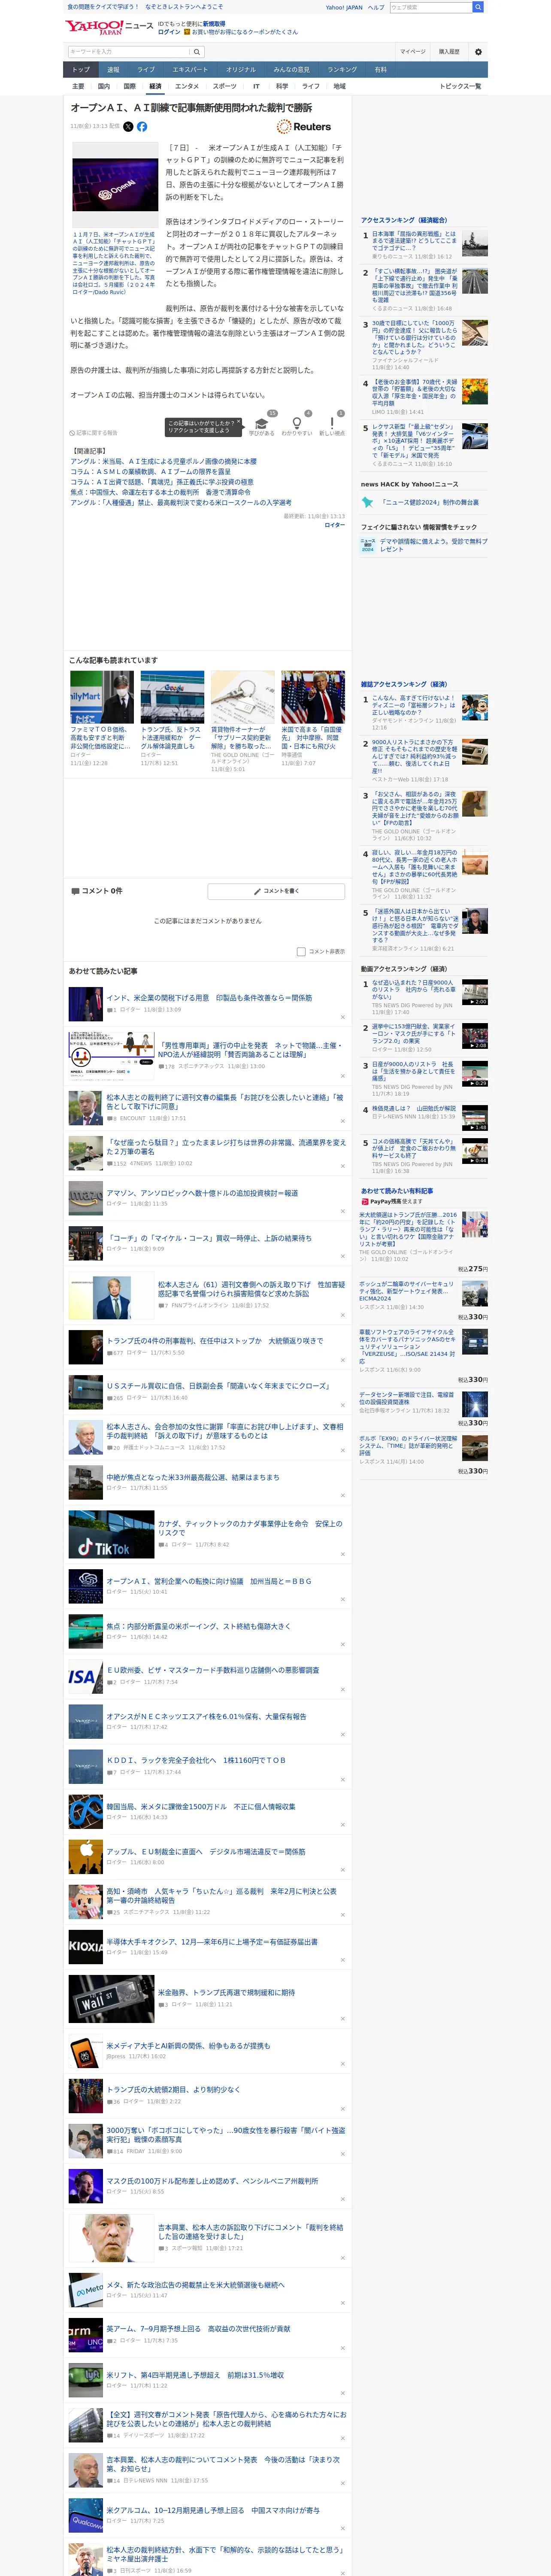Click the 記事に関する報告 report icon link
The height and width of the screenshot is (2576, 551).
[x=94, y=433]
